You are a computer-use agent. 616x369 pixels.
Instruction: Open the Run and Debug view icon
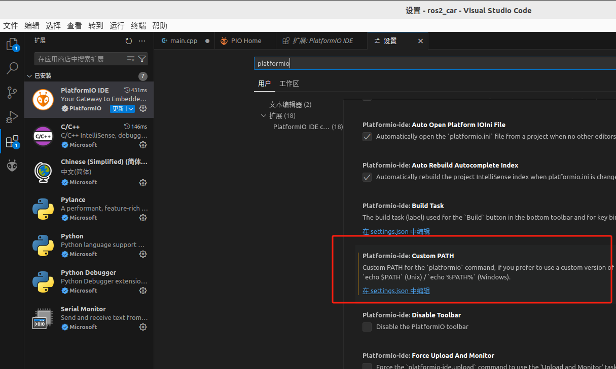12,117
